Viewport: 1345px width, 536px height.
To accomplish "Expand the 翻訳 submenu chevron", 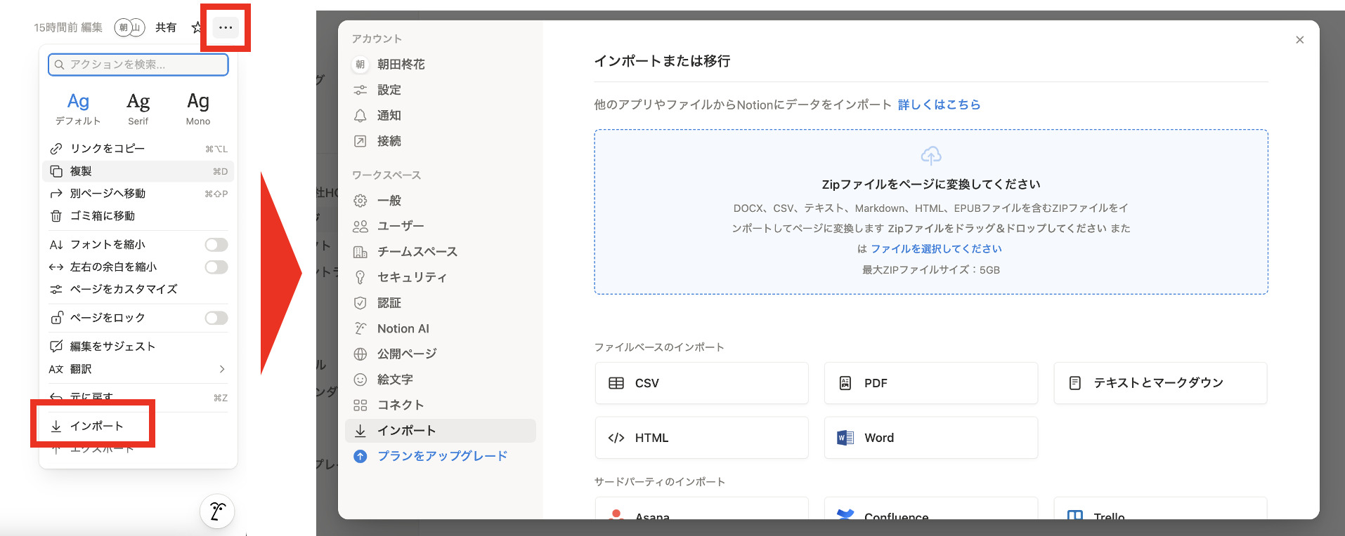I will pos(222,369).
